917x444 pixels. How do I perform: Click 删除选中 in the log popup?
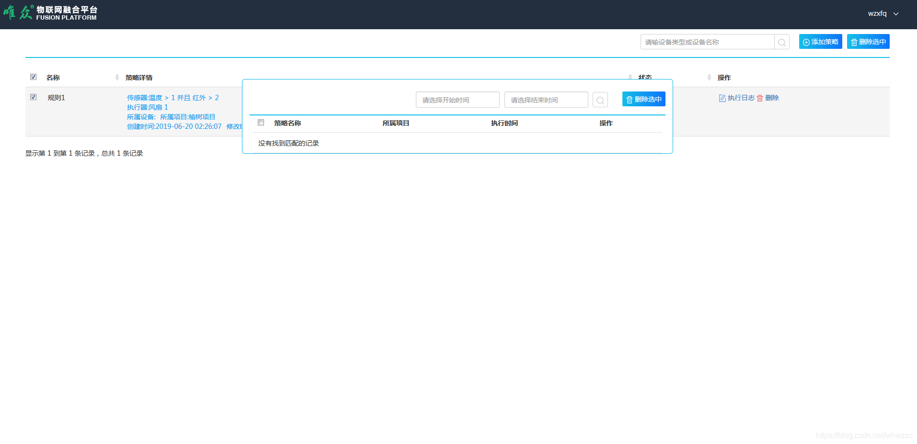643,99
